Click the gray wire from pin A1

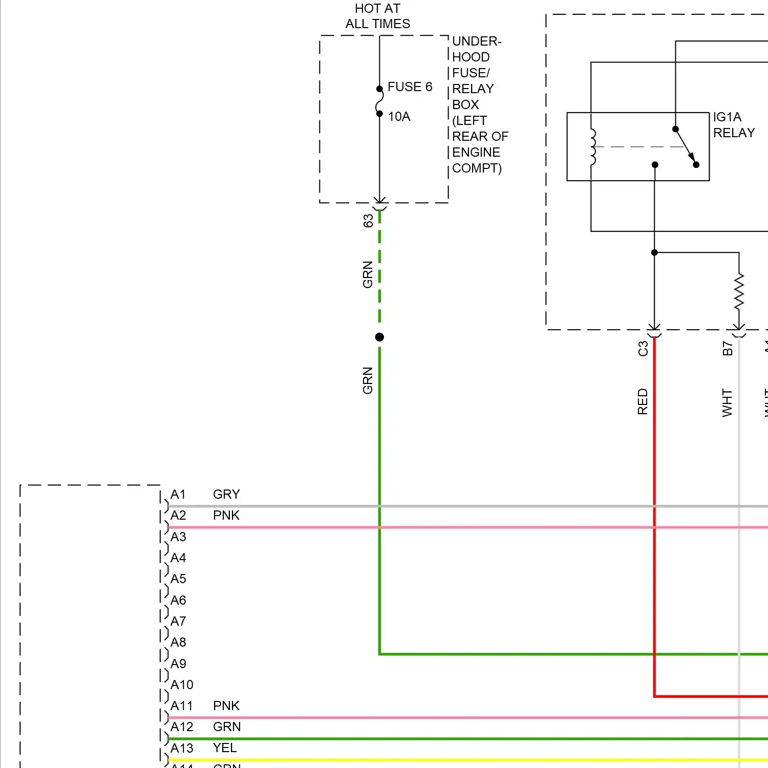[x=468, y=506]
